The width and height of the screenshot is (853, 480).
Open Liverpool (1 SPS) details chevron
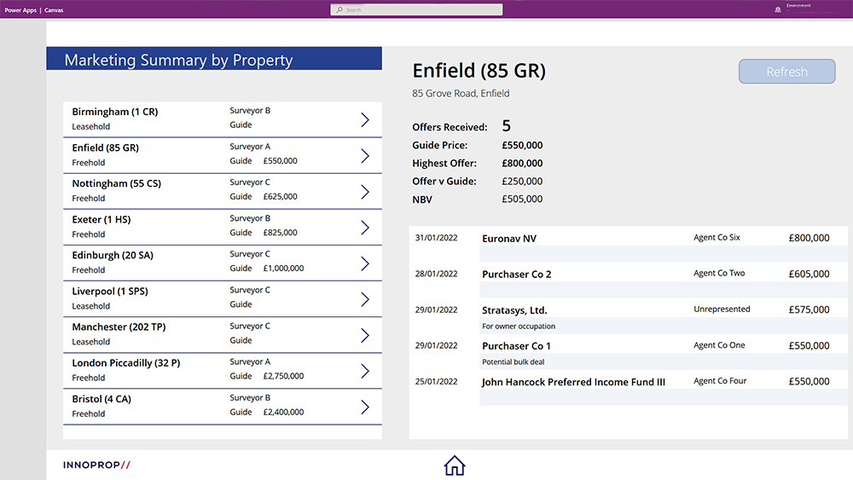pyautogui.click(x=365, y=299)
